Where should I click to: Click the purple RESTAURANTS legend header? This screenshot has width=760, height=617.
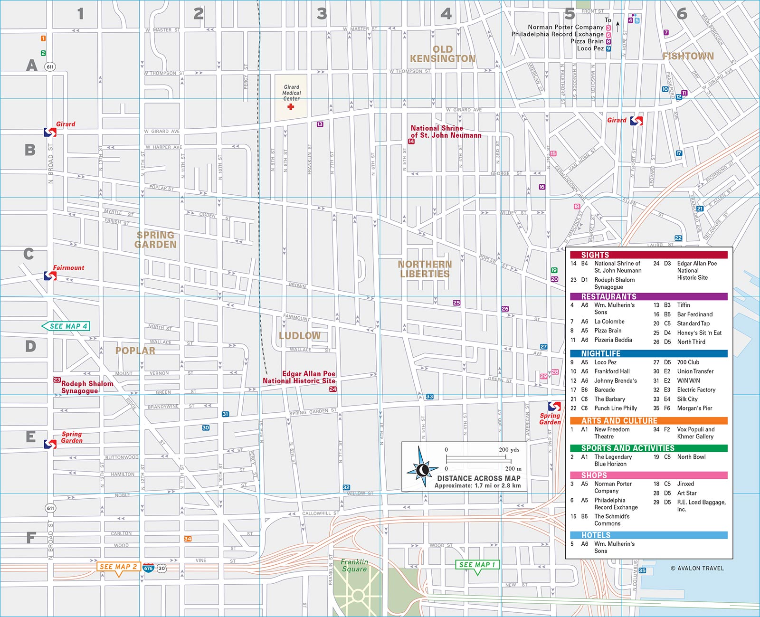click(x=649, y=296)
